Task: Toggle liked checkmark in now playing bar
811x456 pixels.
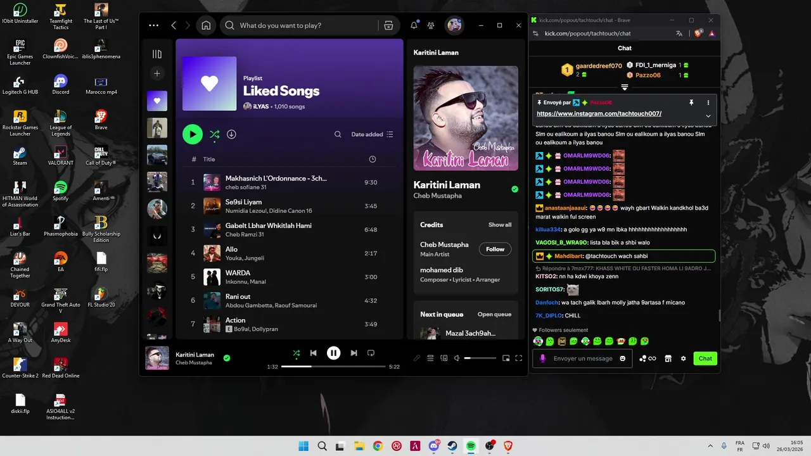Action: pos(227,358)
